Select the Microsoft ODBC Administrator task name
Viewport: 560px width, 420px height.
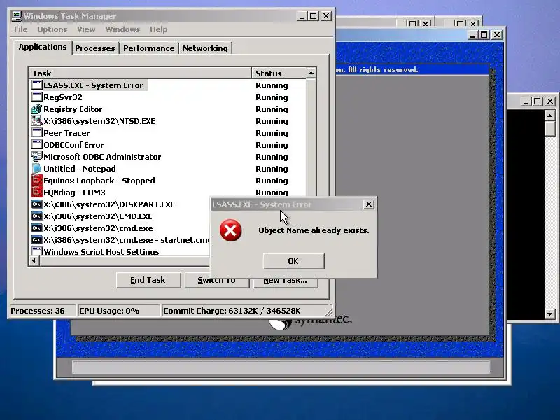pos(102,156)
